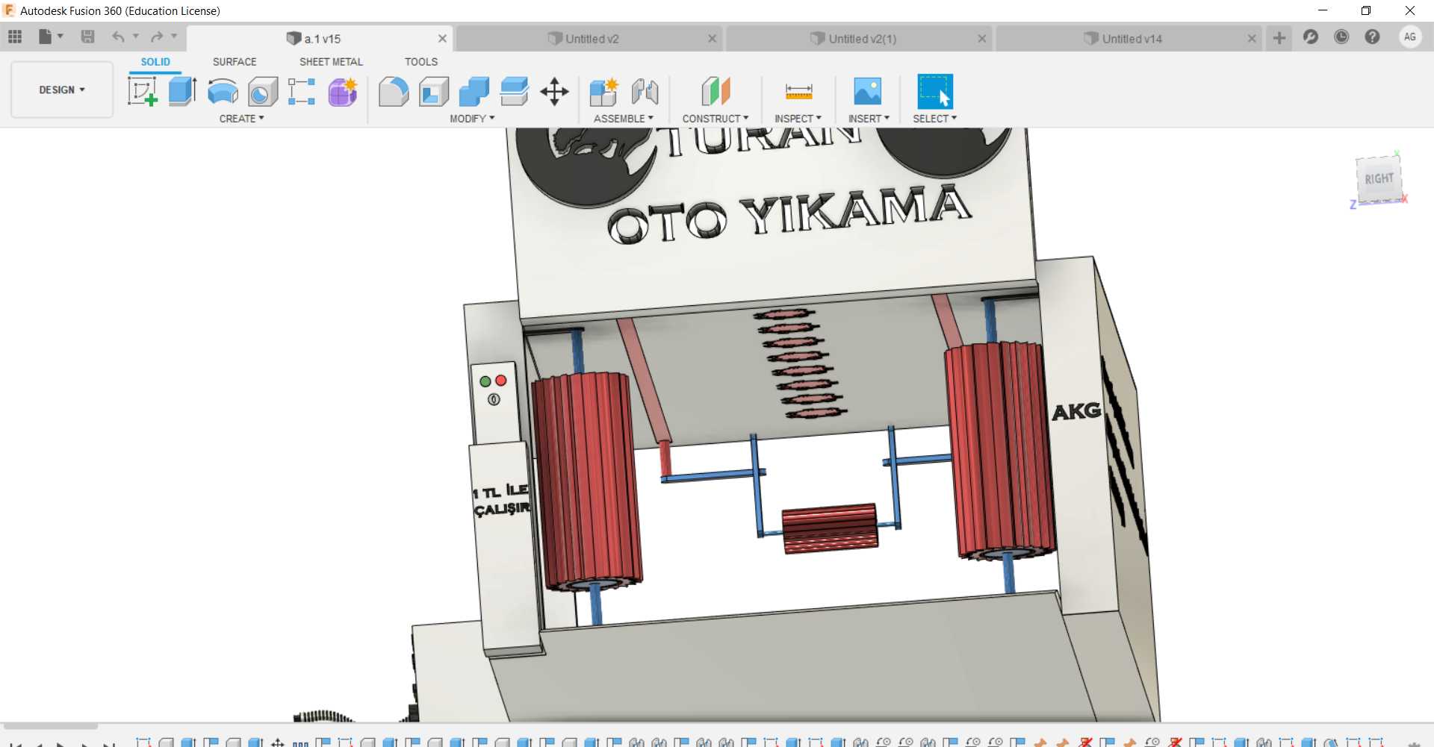Select the Combine tool

coord(474,92)
